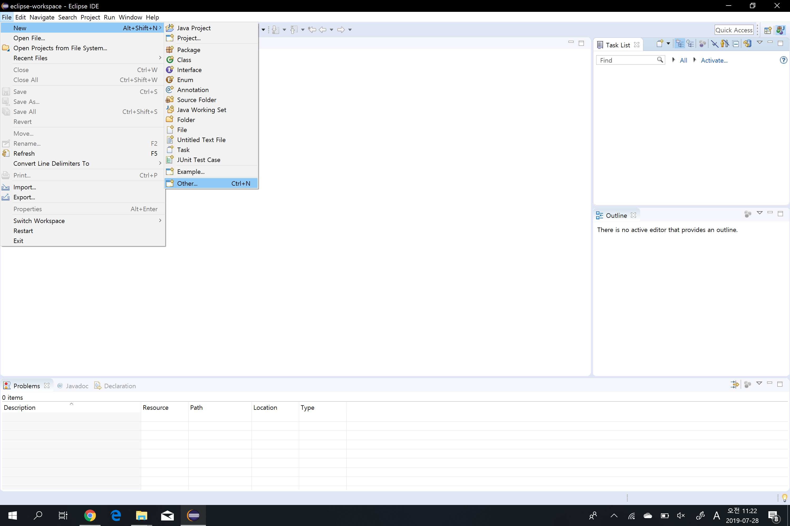Click the All working set link

(x=683, y=60)
